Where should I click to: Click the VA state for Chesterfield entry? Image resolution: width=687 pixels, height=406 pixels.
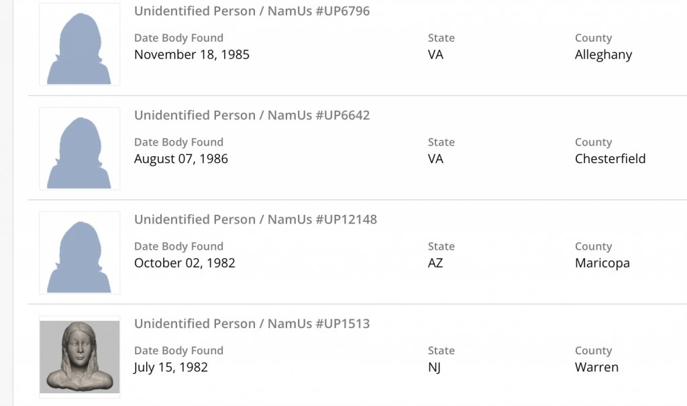coord(435,159)
